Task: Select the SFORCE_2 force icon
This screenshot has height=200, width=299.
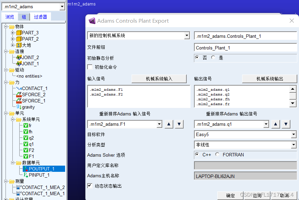Action: (x=19, y=95)
